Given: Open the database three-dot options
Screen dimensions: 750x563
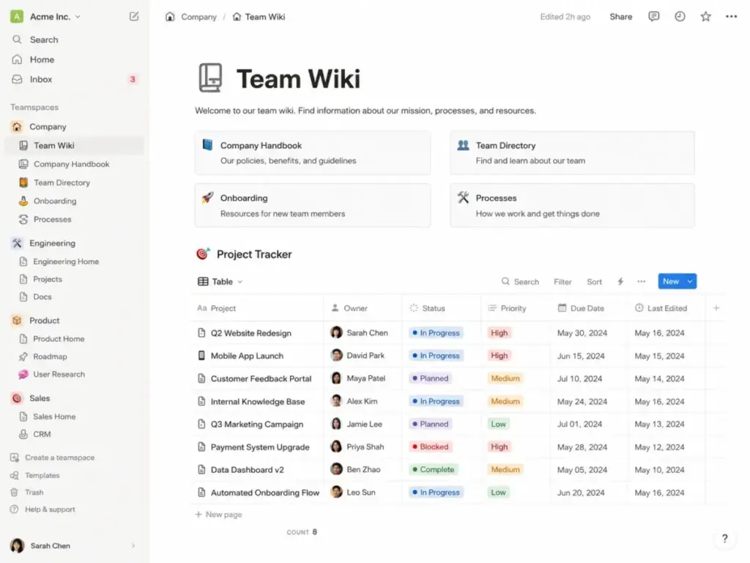Looking at the screenshot, I should (x=642, y=281).
